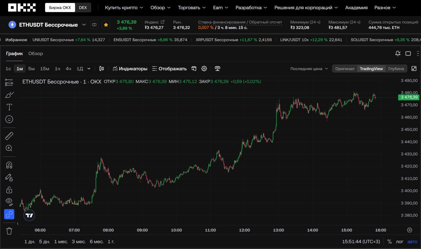The width and height of the screenshot is (421, 249).
Task: Collapse the drawing toolbar arrow
Action: (17, 224)
